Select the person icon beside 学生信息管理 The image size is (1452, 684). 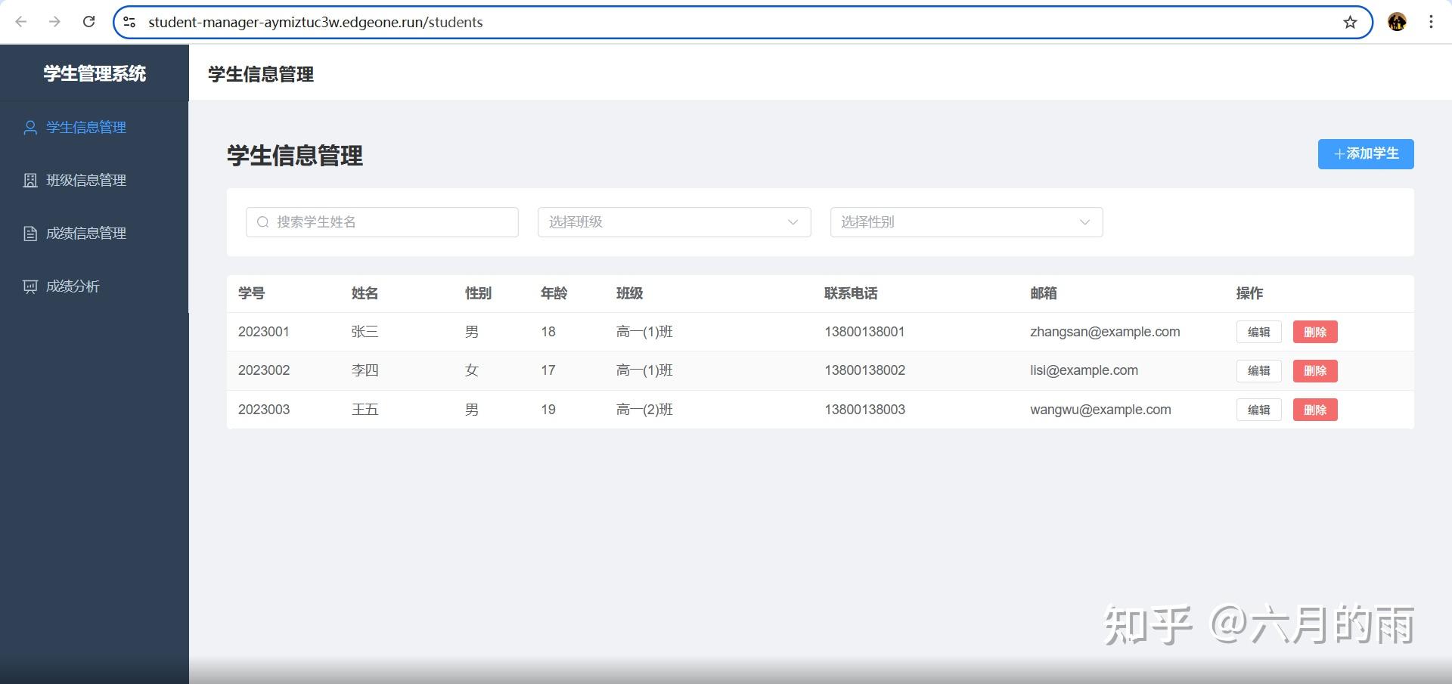[x=30, y=127]
